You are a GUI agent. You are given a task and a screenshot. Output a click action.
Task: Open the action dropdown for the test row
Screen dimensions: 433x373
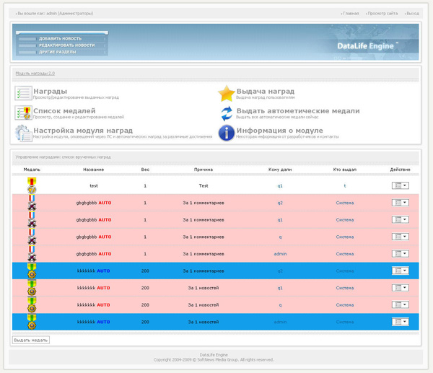[x=400, y=185]
